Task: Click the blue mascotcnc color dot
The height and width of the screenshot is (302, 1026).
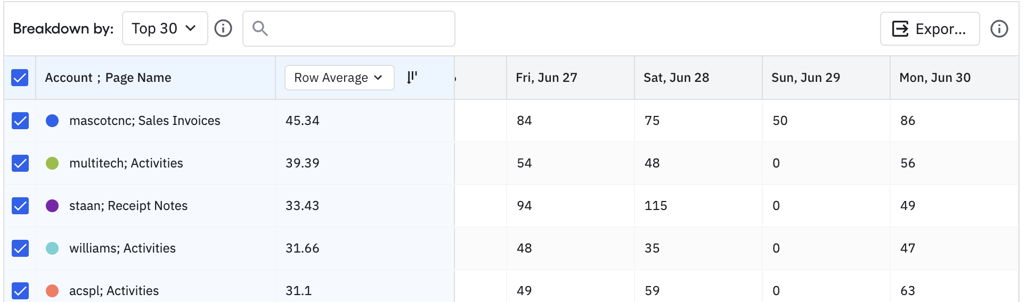Action: coord(52,121)
